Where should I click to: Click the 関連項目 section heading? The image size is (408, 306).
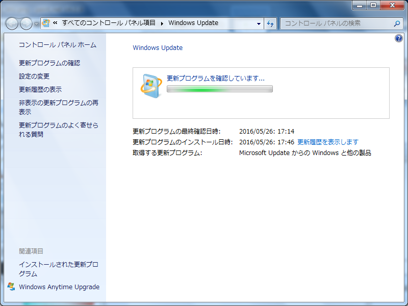coord(31,251)
